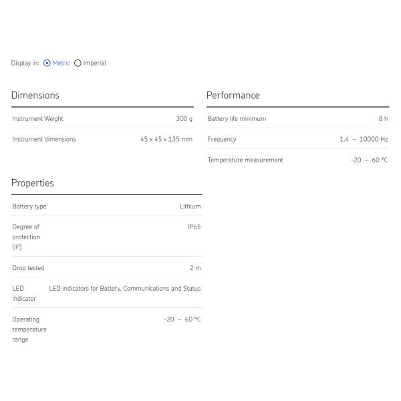Select the Metric radio button
401x401 pixels.
point(47,63)
